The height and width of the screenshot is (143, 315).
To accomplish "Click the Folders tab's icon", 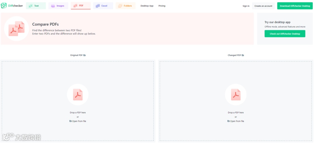I will [120, 6].
